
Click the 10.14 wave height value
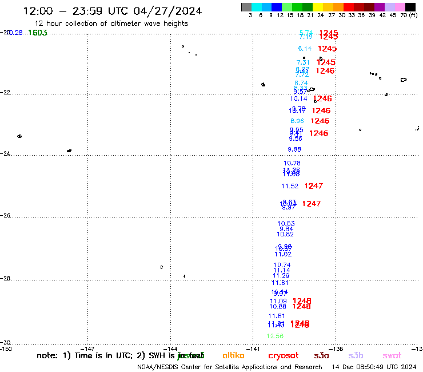tap(298, 98)
